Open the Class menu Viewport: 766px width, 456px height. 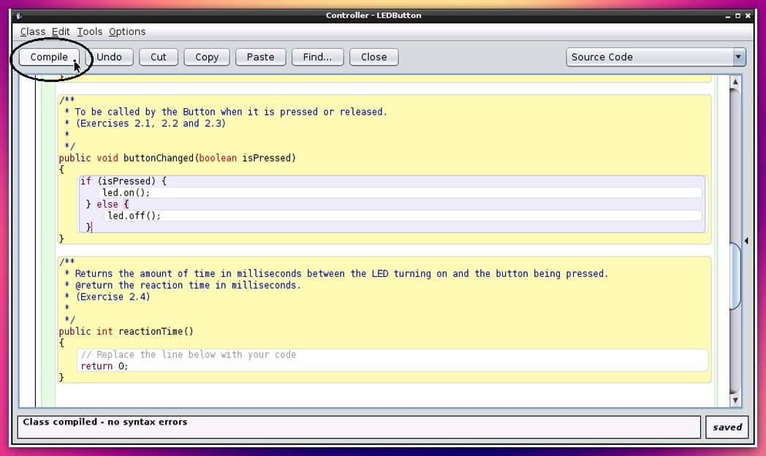point(32,31)
